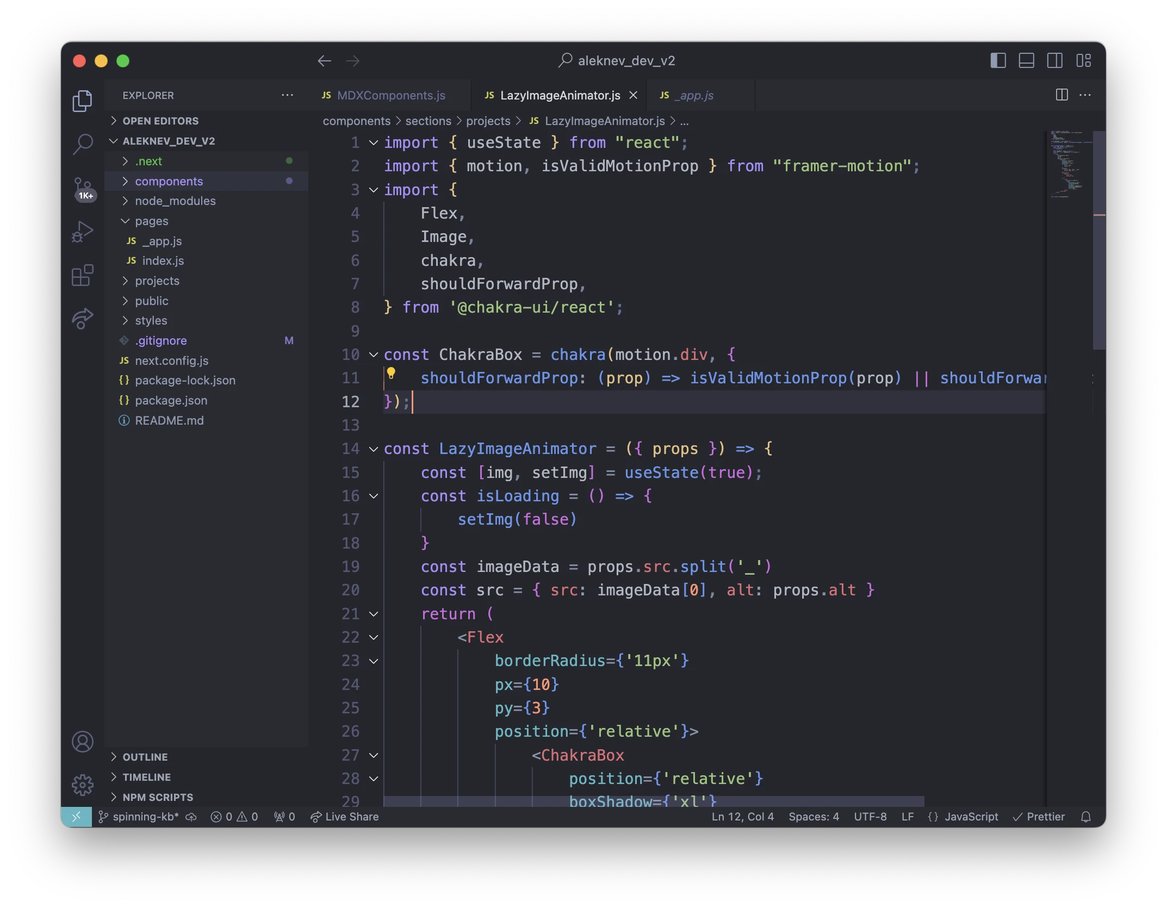Click the spinning-kb branch in status bar
The height and width of the screenshot is (908, 1167).
[145, 817]
